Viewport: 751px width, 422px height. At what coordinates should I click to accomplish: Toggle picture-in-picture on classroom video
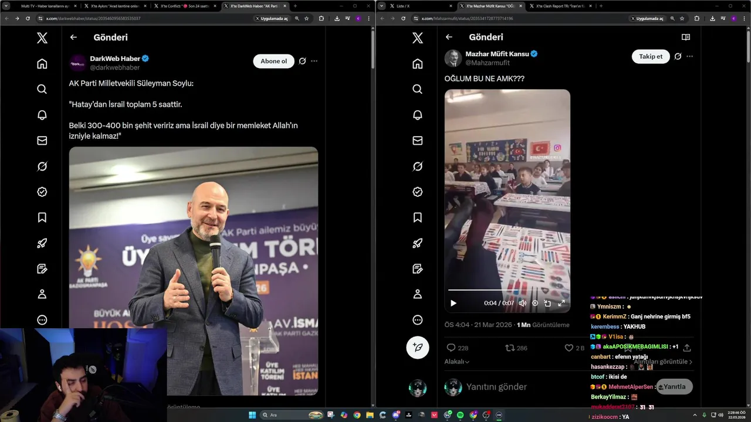(547, 303)
